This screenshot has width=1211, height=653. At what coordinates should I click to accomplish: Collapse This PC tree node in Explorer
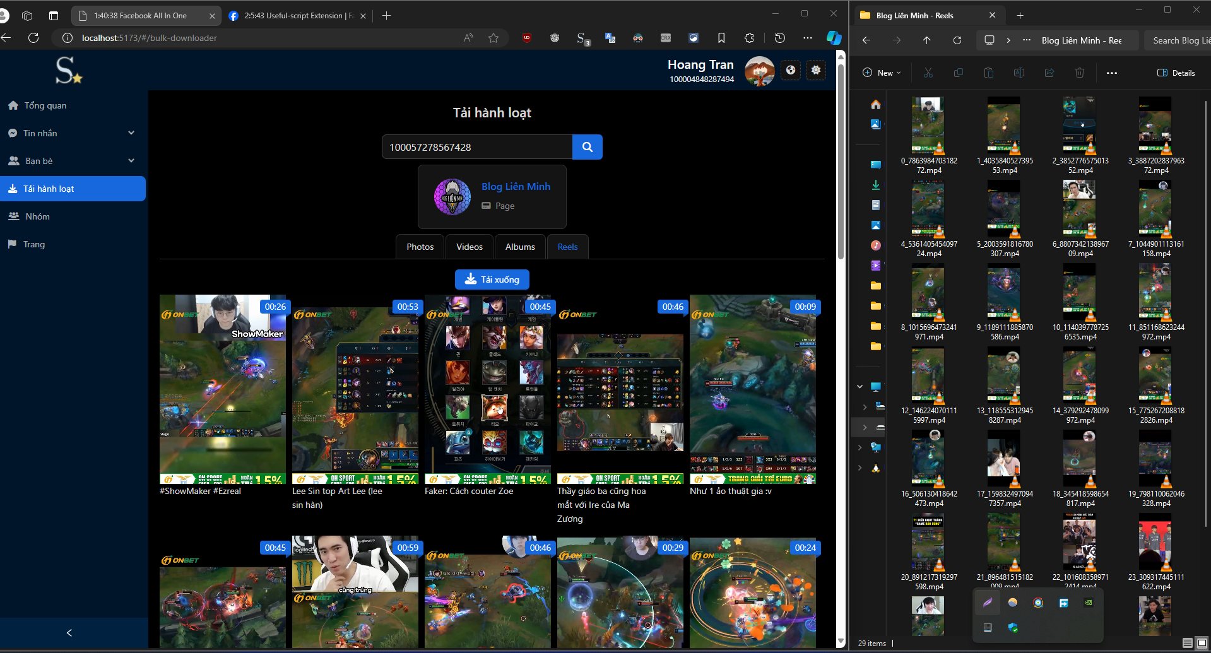[860, 386]
